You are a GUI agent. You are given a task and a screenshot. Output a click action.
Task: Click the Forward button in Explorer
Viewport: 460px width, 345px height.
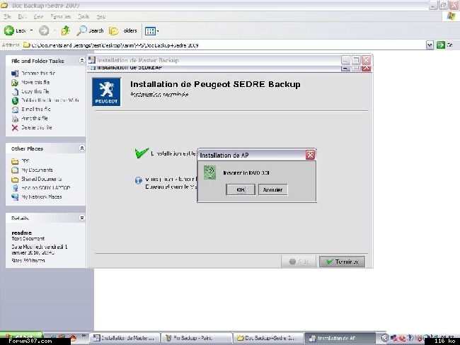[x=44, y=30]
